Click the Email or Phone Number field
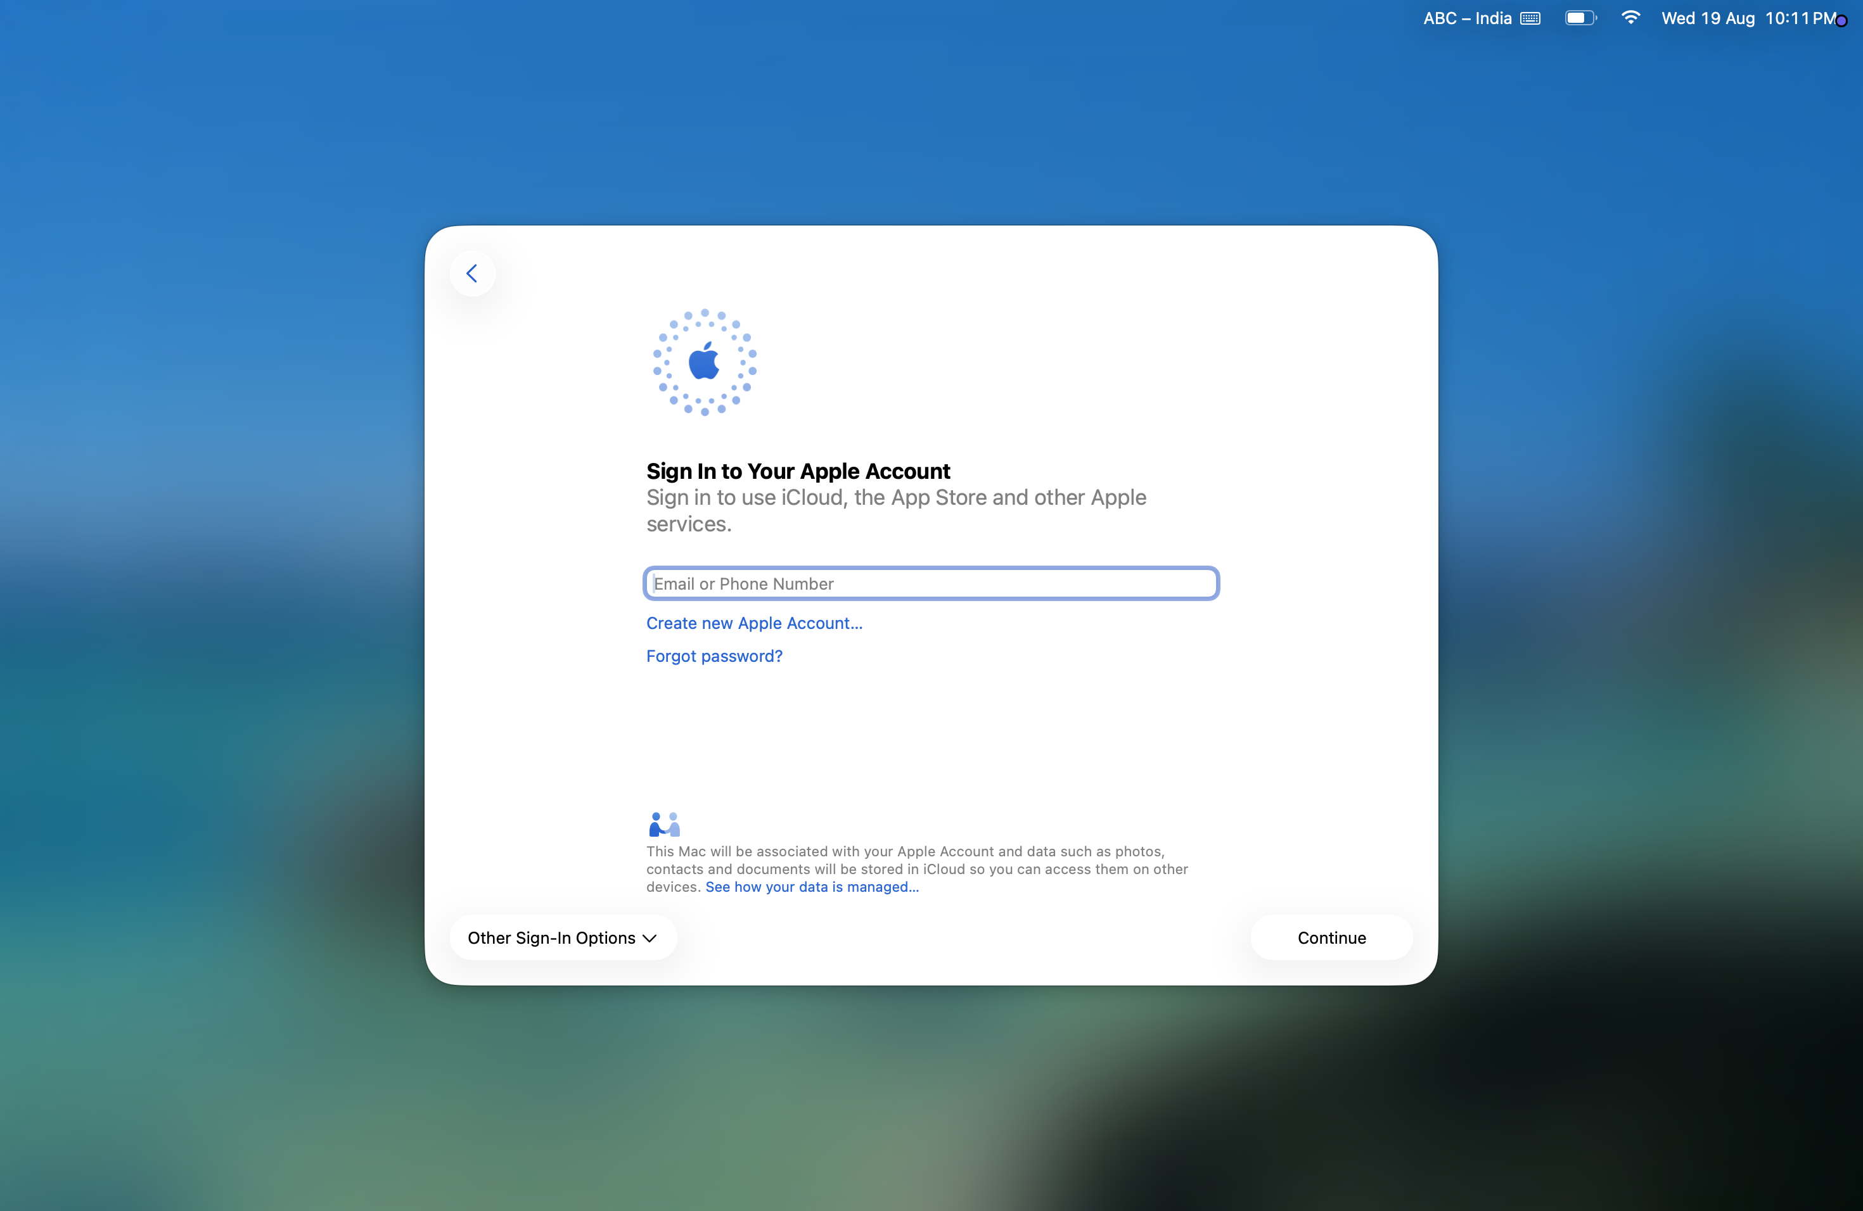This screenshot has width=1863, height=1211. click(931, 583)
